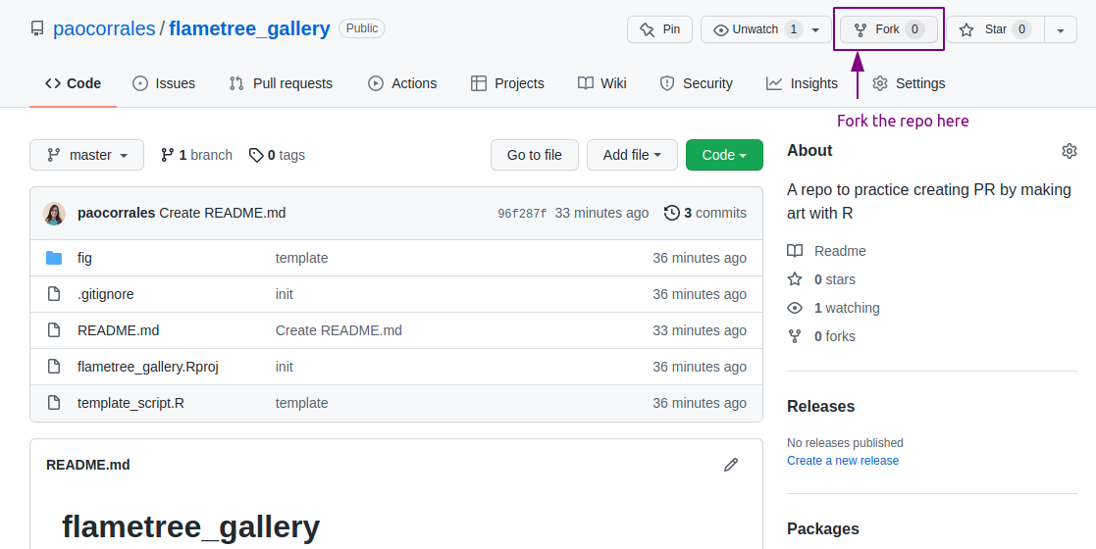Open the repository Settings tab
The width and height of the screenshot is (1096, 549).
click(909, 83)
